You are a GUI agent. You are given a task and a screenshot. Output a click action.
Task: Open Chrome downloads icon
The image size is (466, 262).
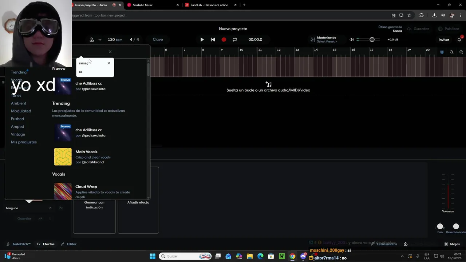coord(434,15)
